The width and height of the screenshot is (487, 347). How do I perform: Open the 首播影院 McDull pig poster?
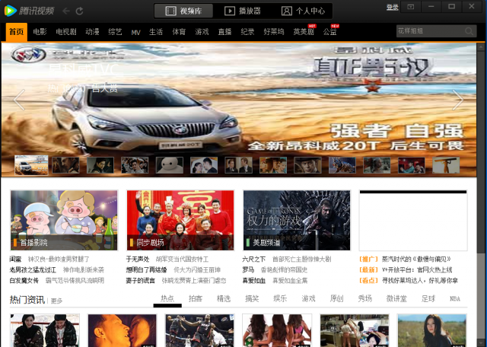[64, 220]
